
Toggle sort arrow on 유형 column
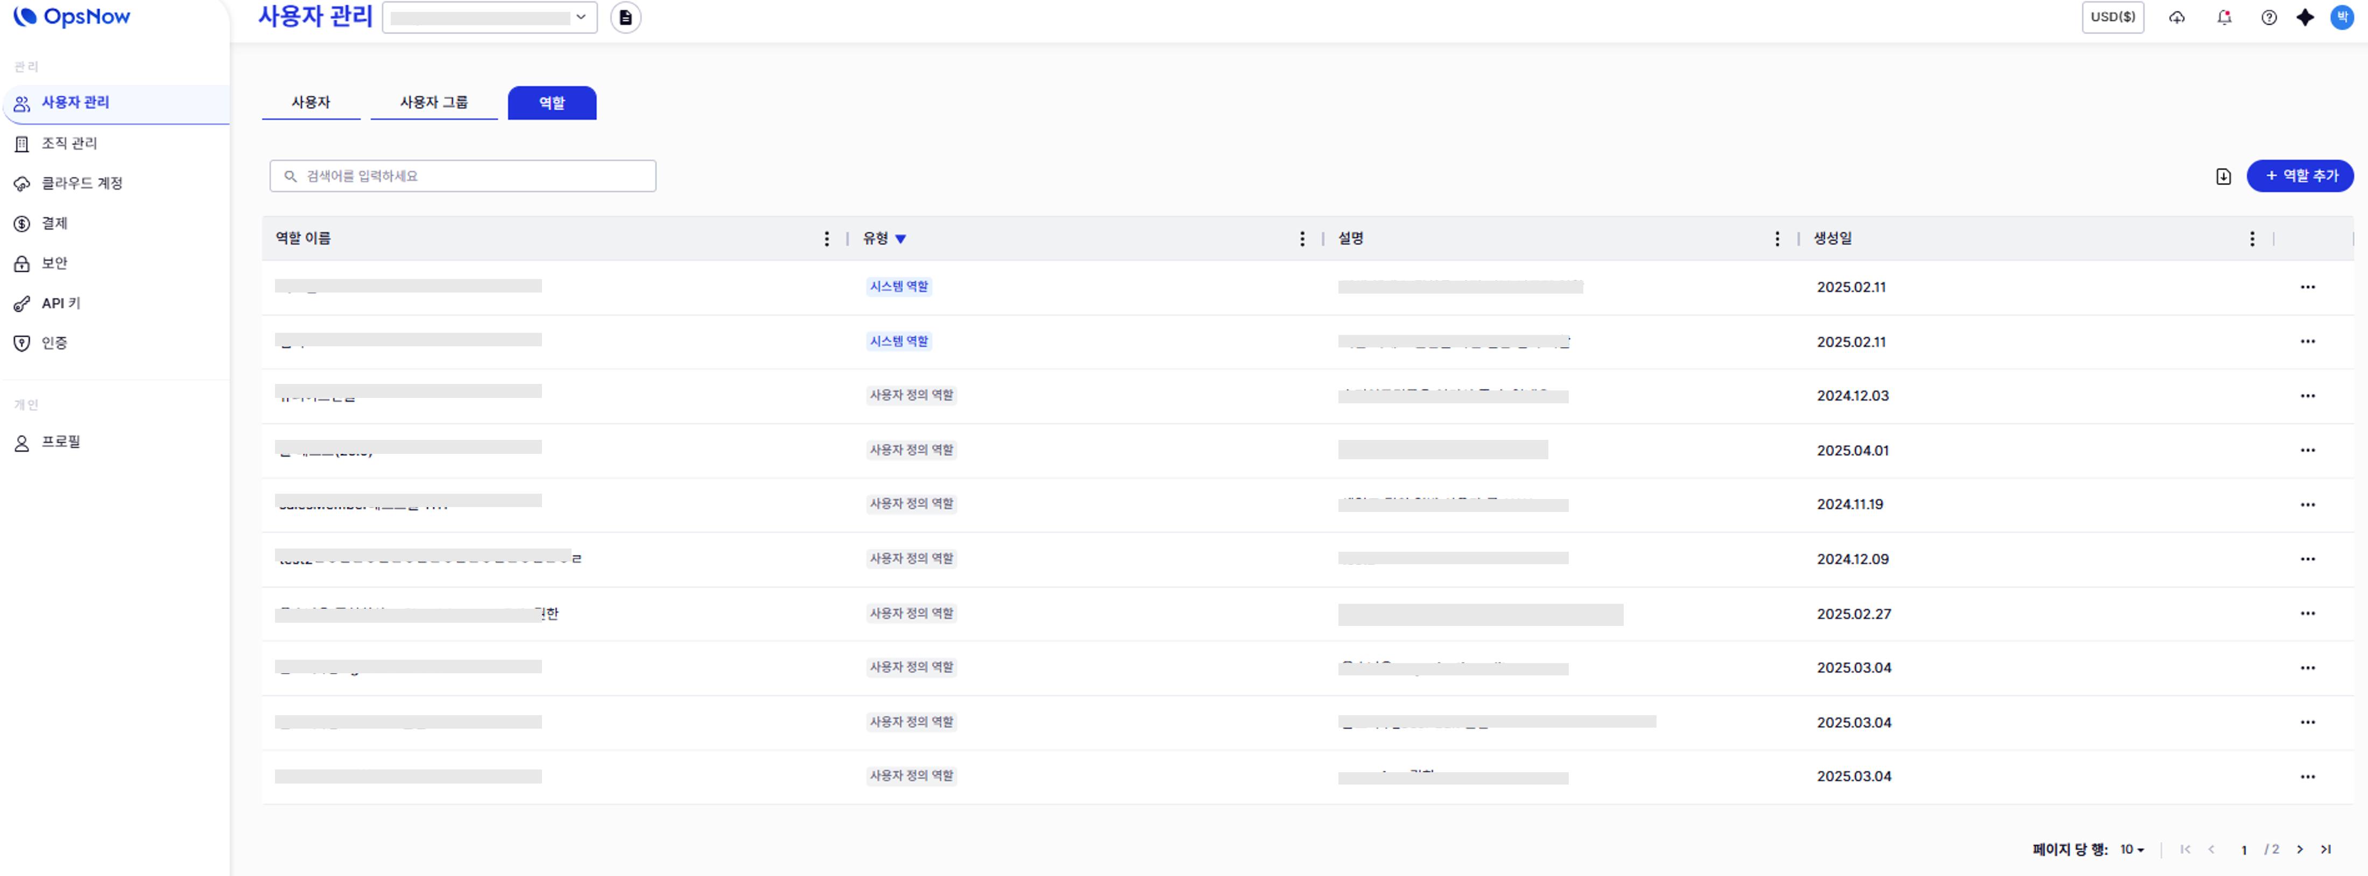tap(900, 239)
